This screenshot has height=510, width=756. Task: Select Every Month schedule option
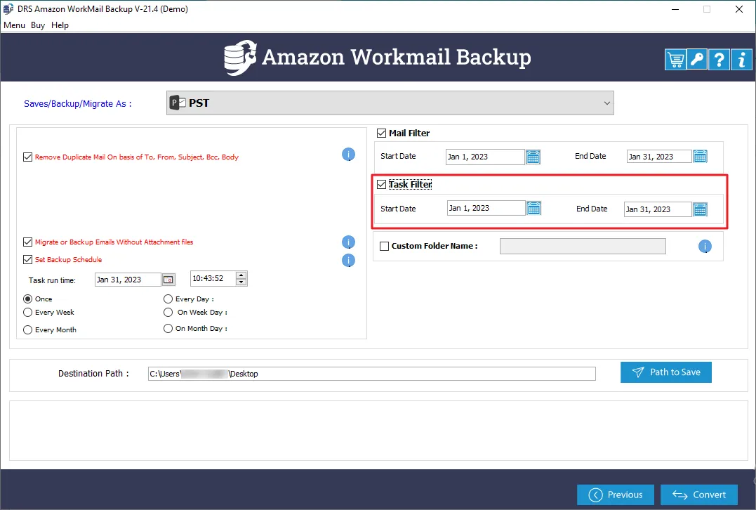[x=28, y=329]
